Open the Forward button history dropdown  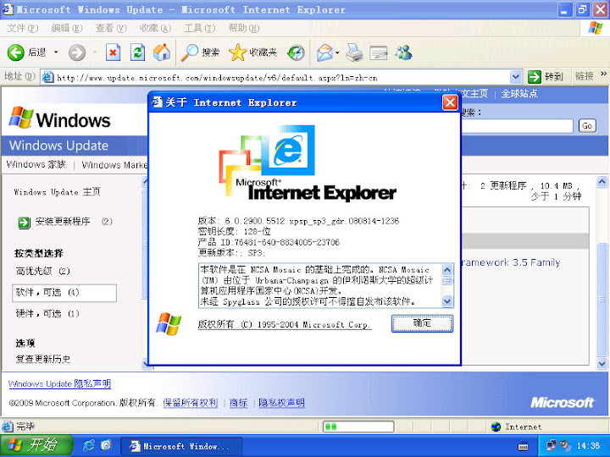point(95,52)
